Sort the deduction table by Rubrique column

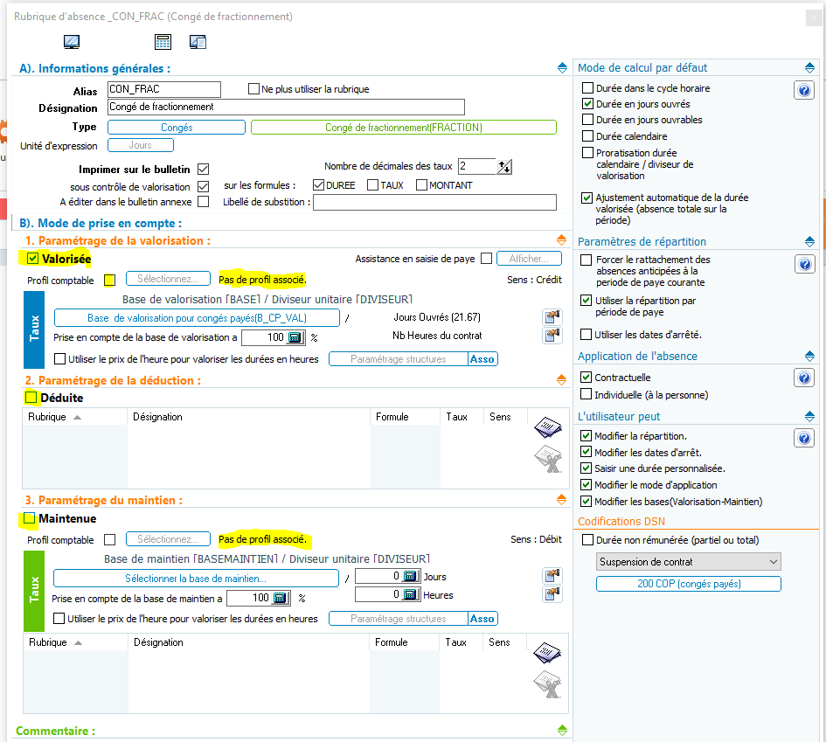click(x=54, y=417)
